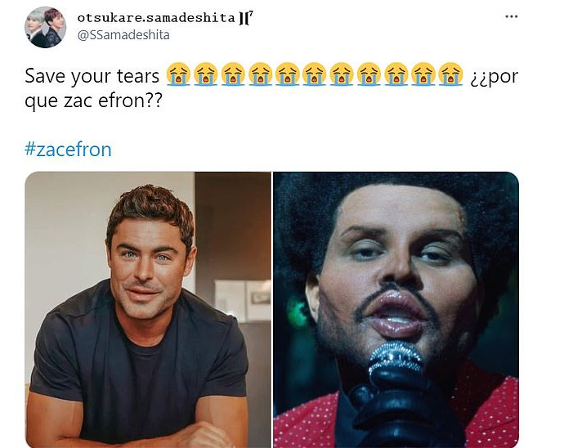Open the right photo of singer with microphone

click(396, 310)
